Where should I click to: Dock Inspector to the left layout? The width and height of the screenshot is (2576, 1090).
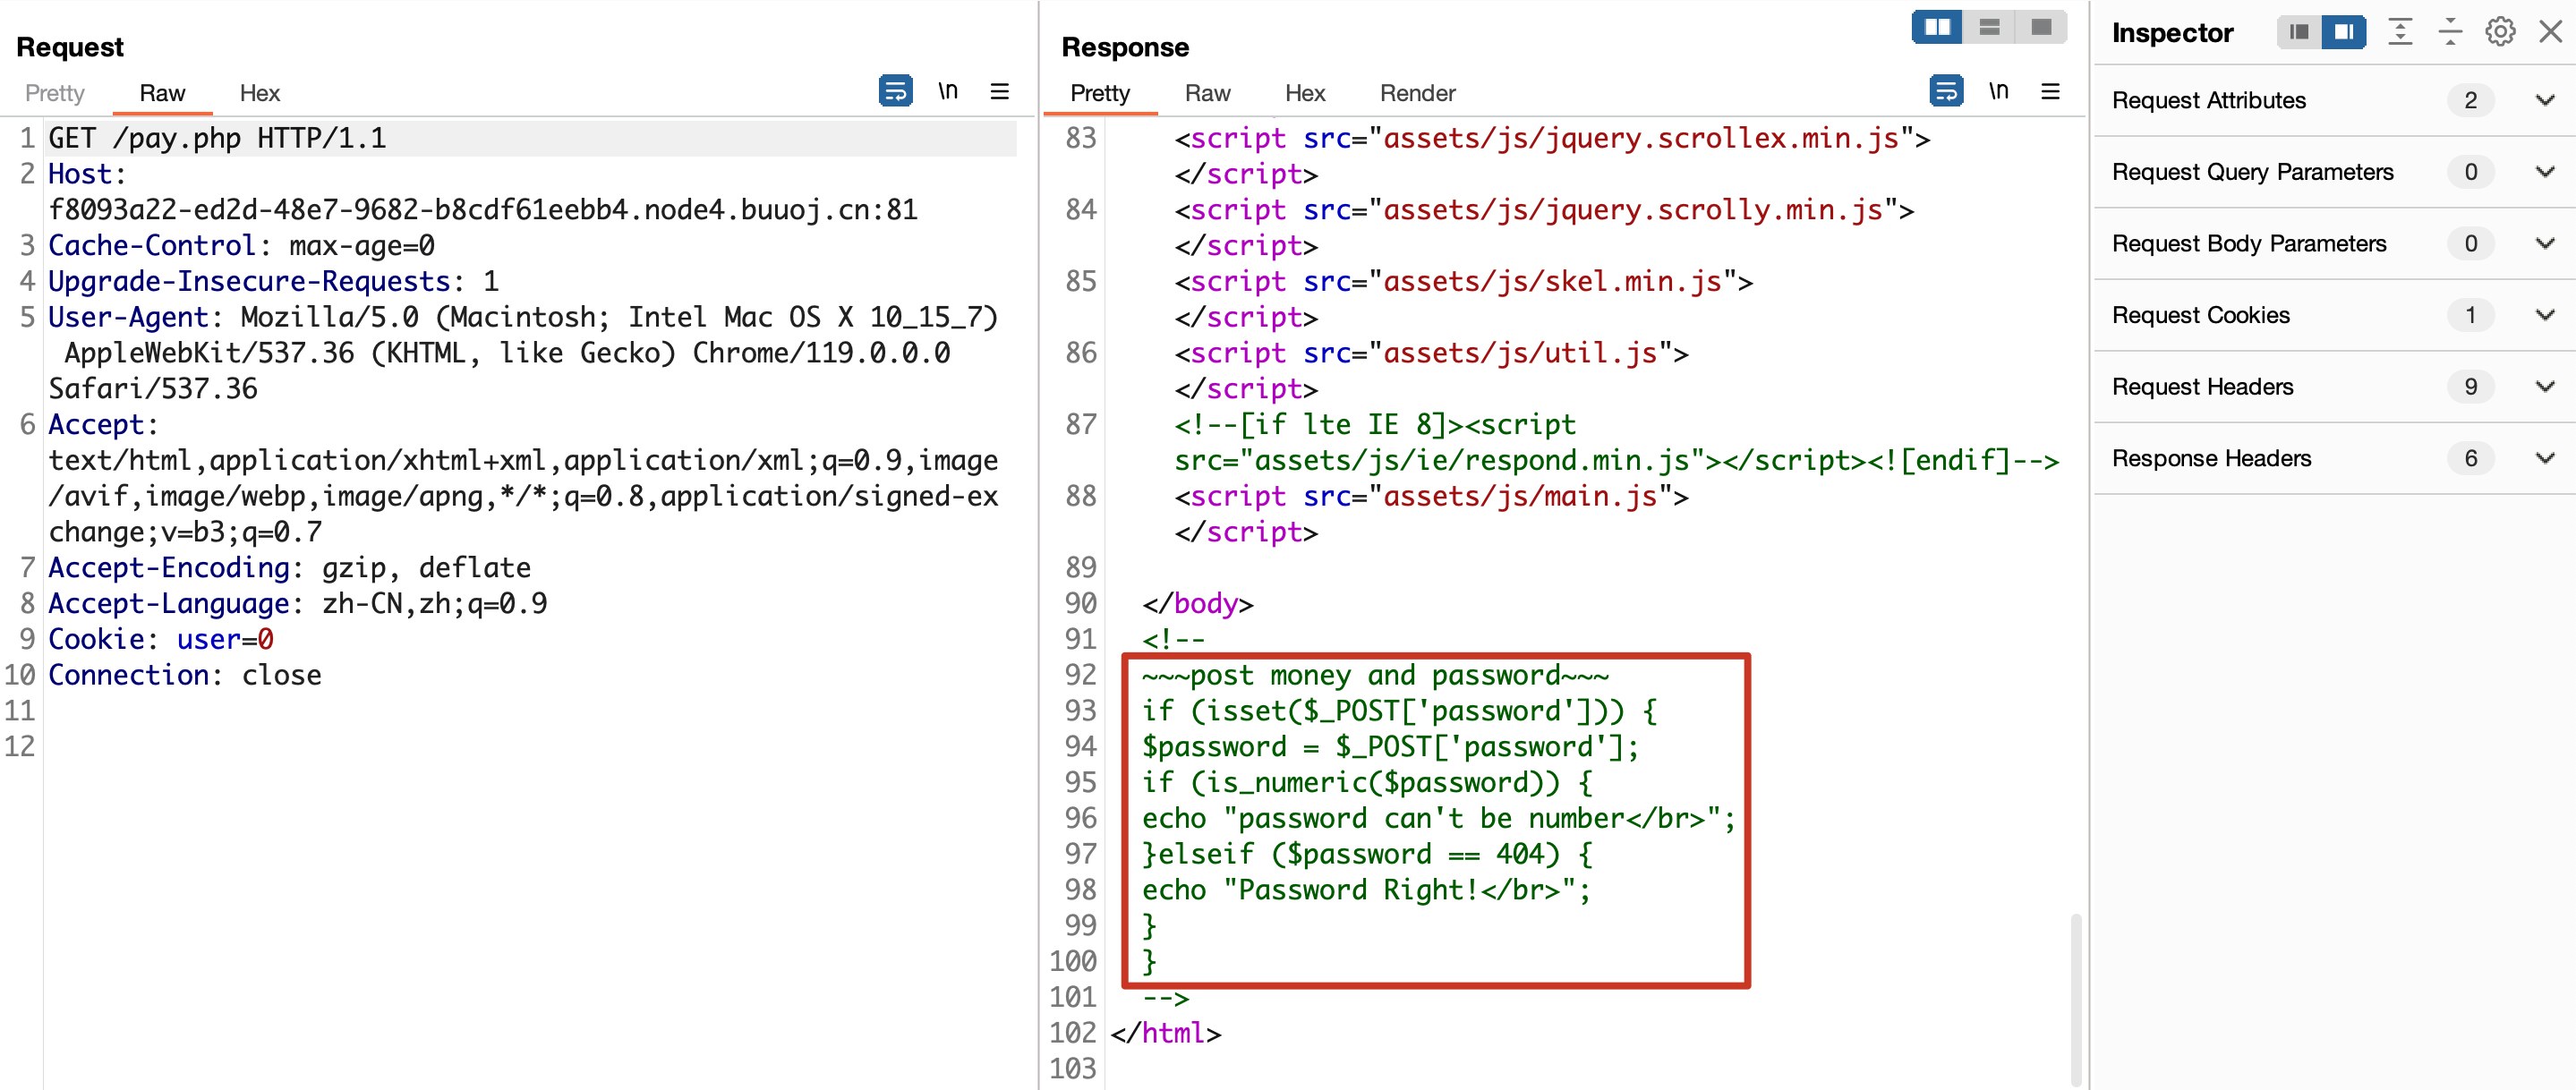(x=2299, y=32)
